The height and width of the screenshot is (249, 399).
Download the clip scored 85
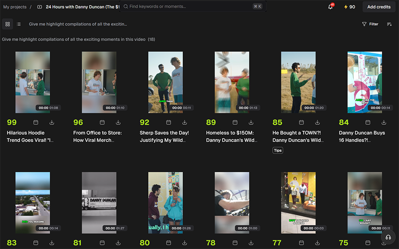(317, 122)
